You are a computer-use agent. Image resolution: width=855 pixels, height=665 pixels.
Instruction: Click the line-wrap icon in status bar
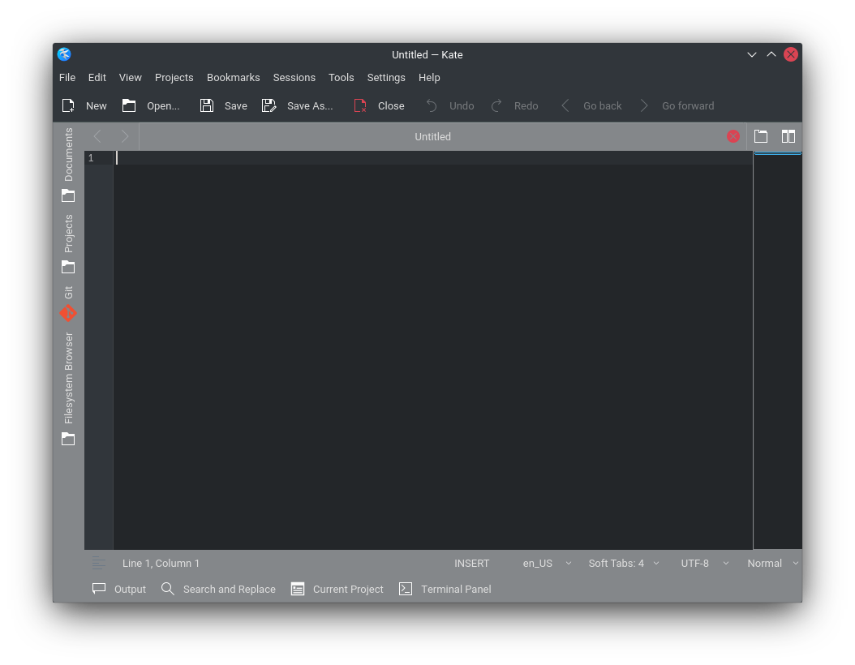coord(99,563)
